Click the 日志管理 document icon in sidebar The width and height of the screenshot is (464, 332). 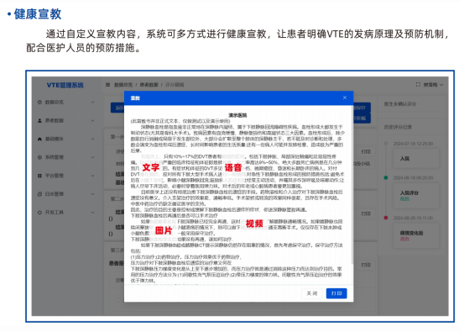click(x=39, y=194)
